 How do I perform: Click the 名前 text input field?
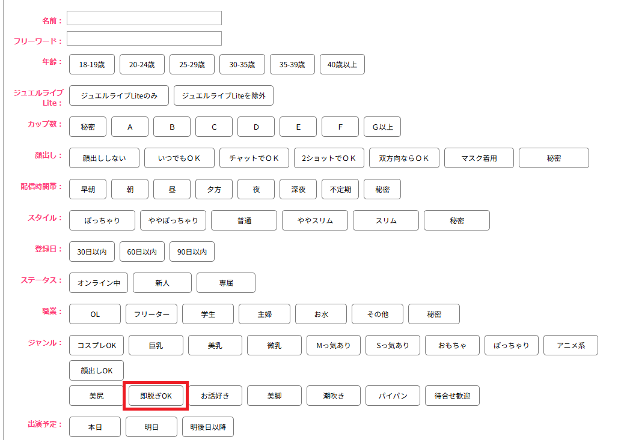click(x=144, y=18)
